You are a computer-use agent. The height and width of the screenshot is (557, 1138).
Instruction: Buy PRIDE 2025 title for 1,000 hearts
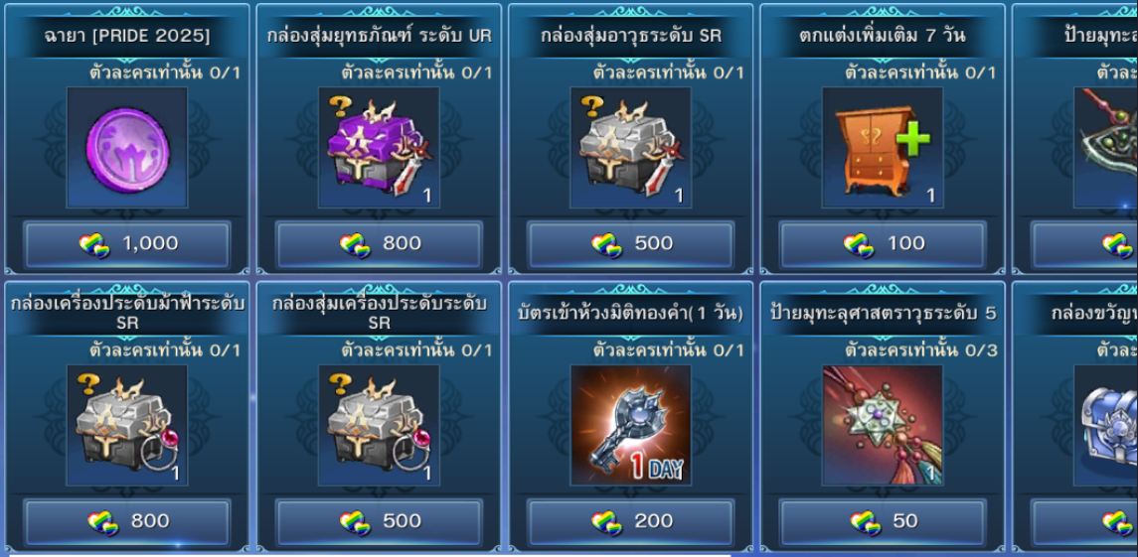point(127,244)
